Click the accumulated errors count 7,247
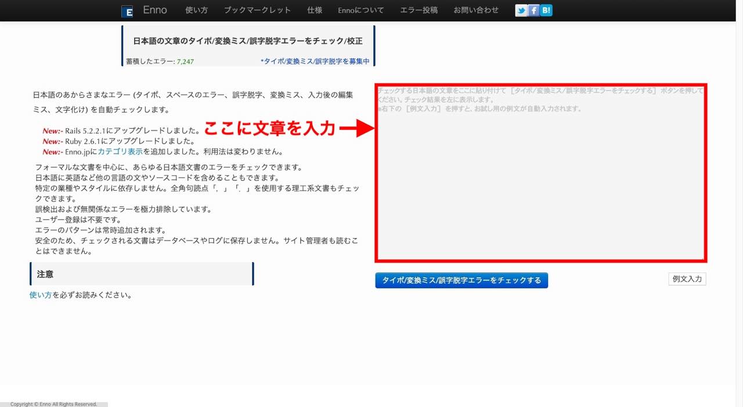The image size is (743, 407). (185, 61)
